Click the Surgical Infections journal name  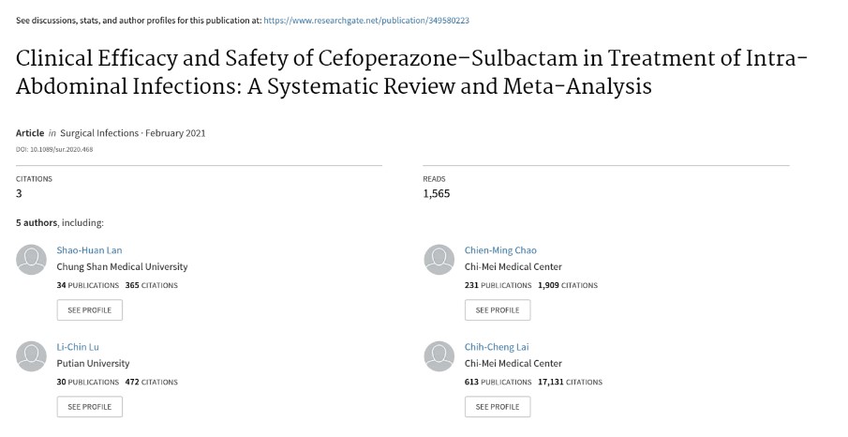(x=99, y=133)
